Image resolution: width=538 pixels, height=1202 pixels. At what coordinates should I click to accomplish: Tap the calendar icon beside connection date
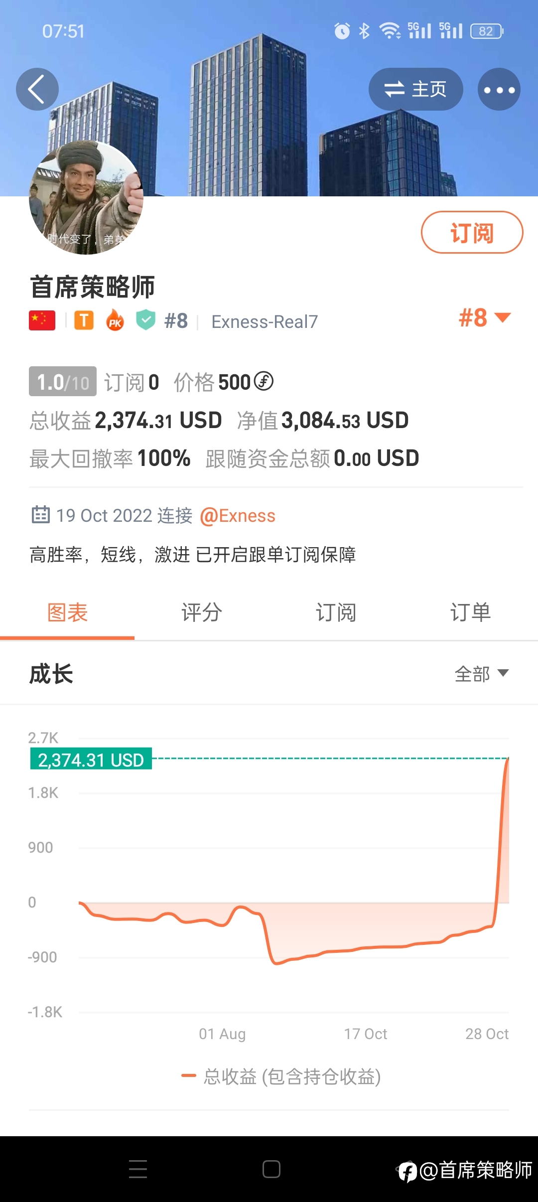[x=40, y=515]
